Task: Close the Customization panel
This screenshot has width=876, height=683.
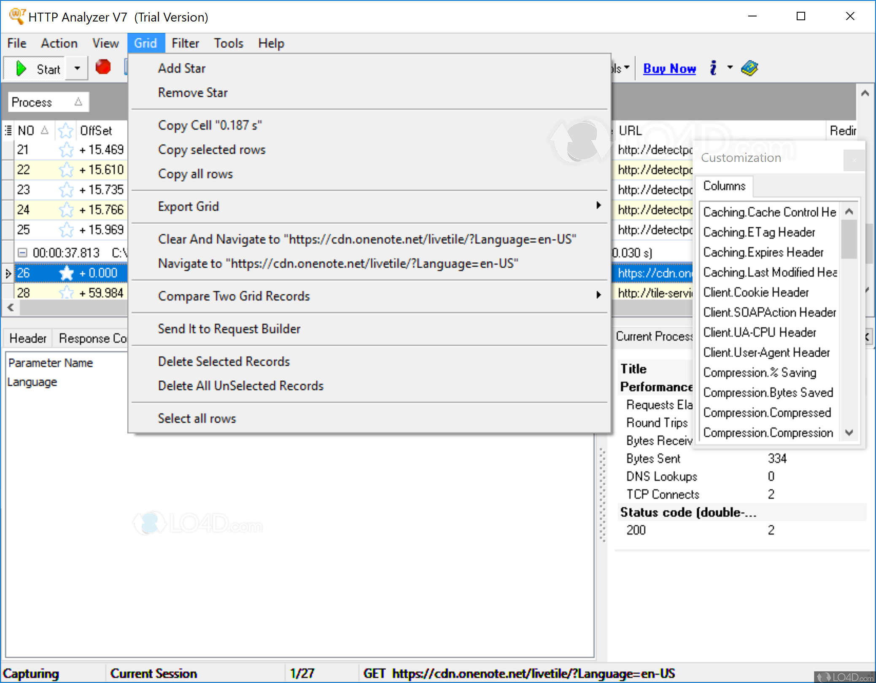Action: point(854,161)
